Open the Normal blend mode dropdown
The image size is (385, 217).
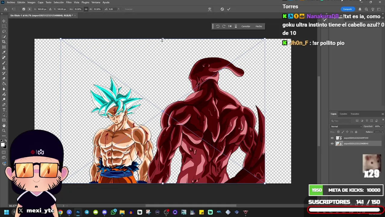pos(346,127)
